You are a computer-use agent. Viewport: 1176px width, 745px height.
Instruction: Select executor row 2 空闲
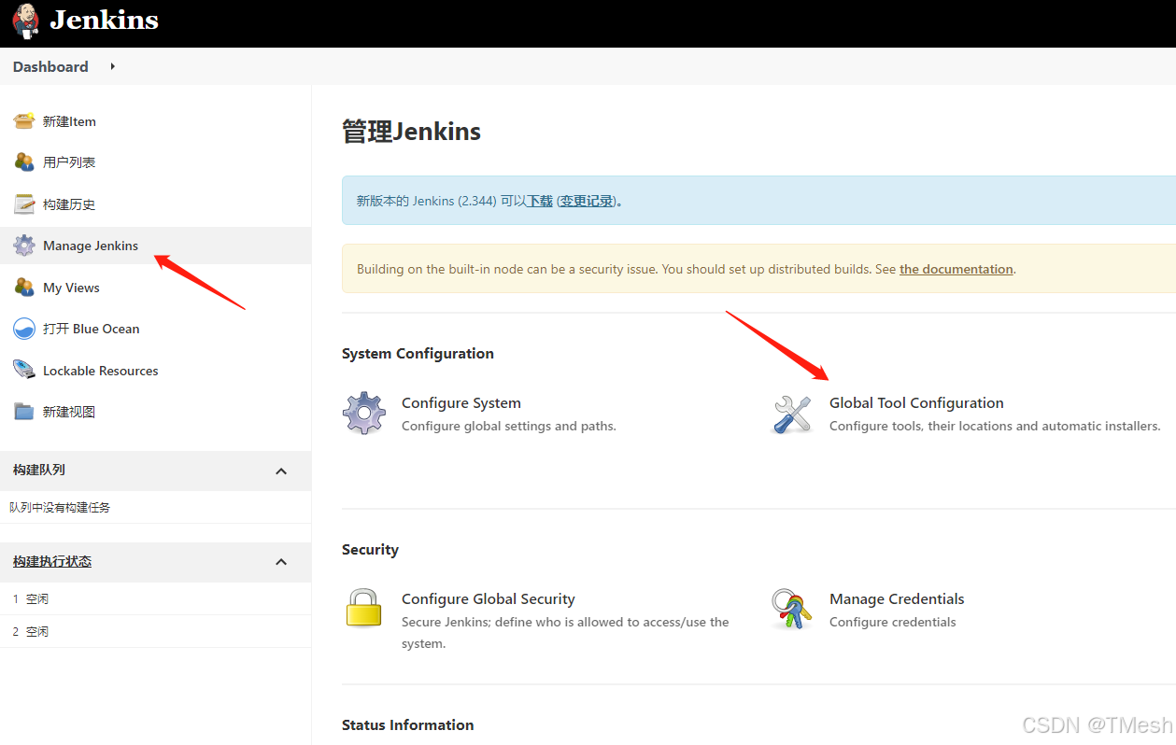tap(155, 631)
